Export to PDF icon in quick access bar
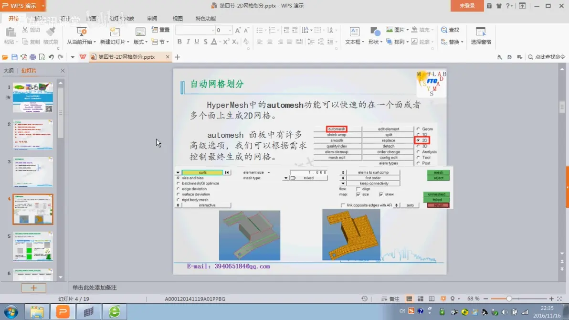Image resolution: width=569 pixels, height=320 pixels. point(23,57)
